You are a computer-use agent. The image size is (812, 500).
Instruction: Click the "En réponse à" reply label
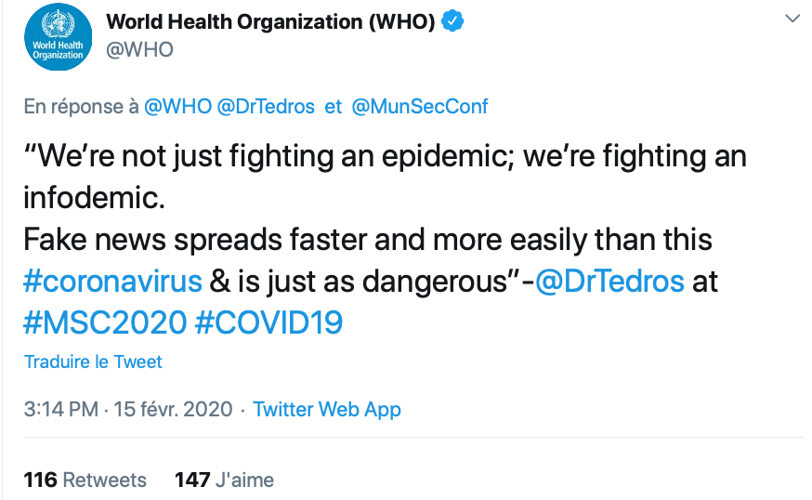pyautogui.click(x=82, y=107)
